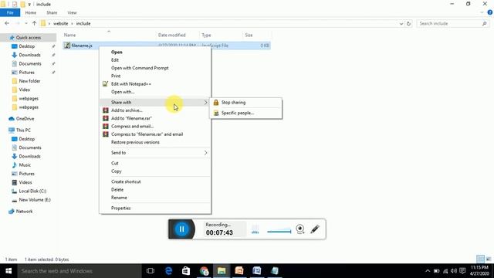Open New Volume (E:)
494x278 pixels.
(x=34, y=200)
